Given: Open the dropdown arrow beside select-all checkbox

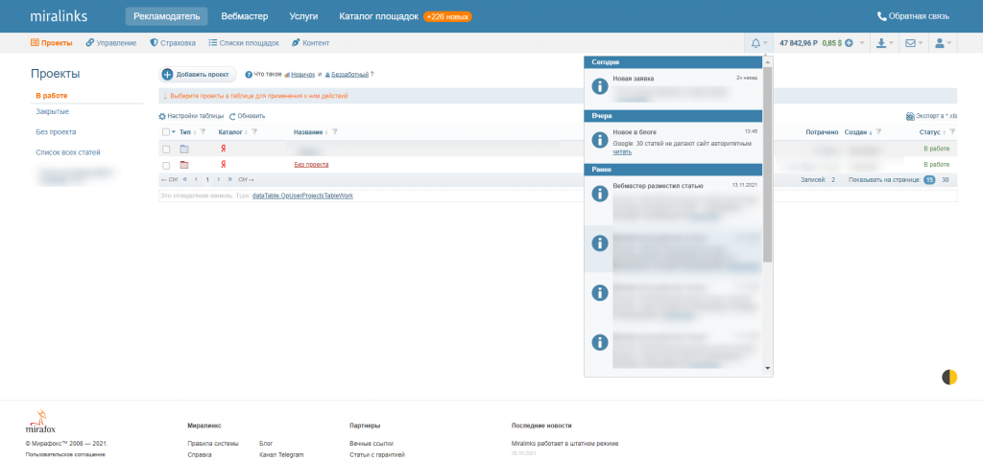Looking at the screenshot, I should (x=174, y=132).
